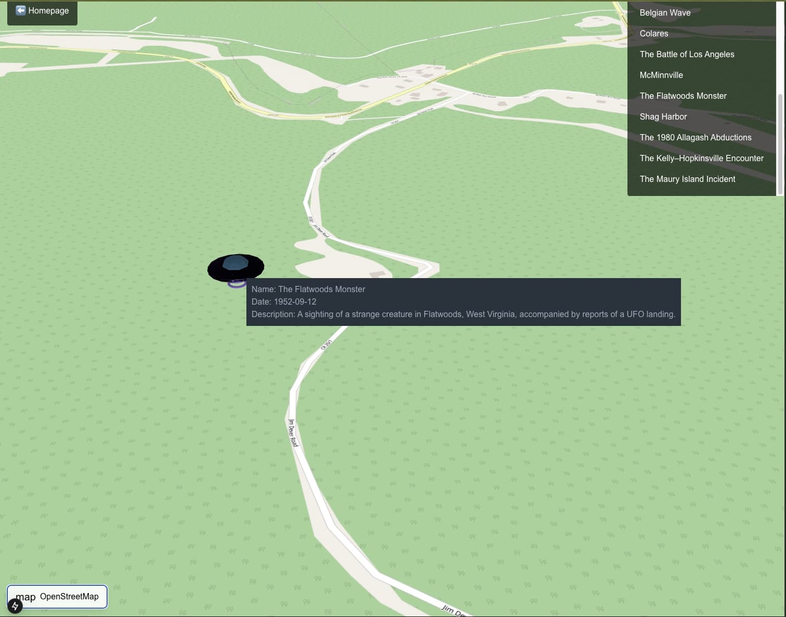Select The Flatwoods Monster list item
The width and height of the screenshot is (786, 617).
point(683,96)
